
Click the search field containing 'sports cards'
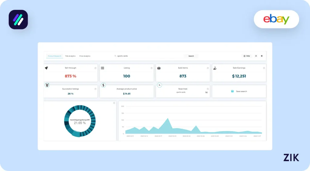tap(148, 56)
